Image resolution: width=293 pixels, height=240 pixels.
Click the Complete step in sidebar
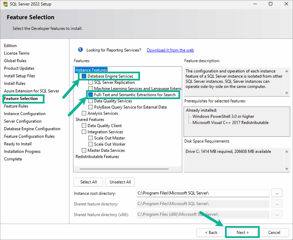coord(13,159)
